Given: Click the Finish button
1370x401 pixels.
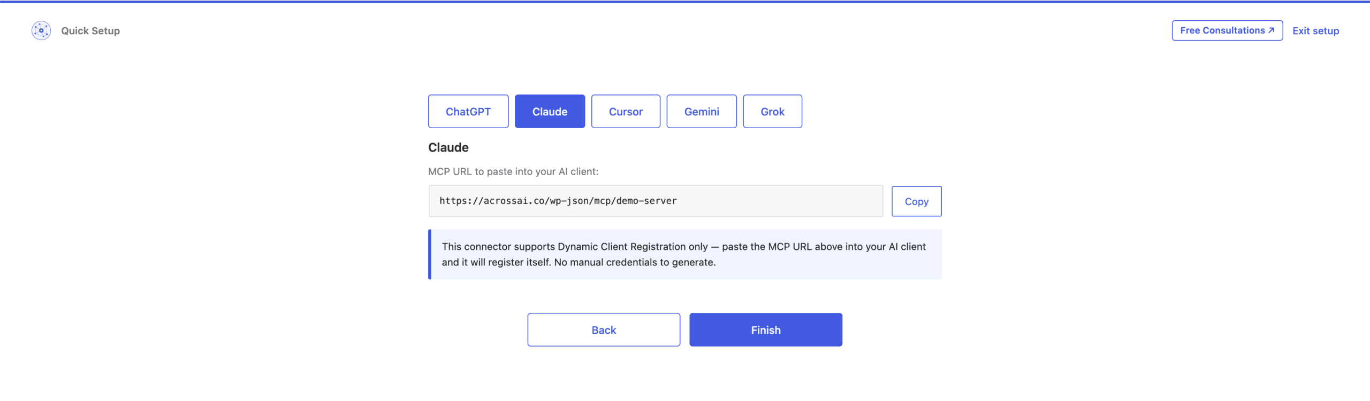Looking at the screenshot, I should point(766,330).
